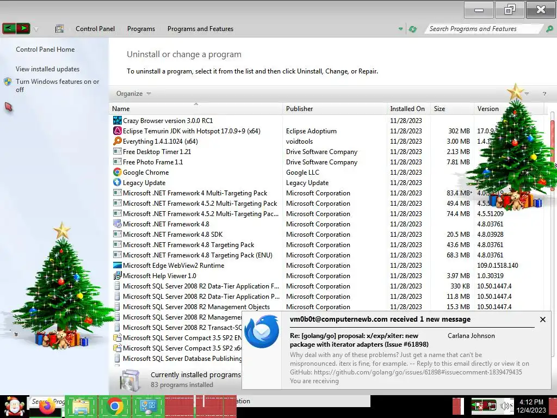Select Microsoft Help Viewer 1.0 icon
557x418 pixels.
pyautogui.click(x=117, y=275)
